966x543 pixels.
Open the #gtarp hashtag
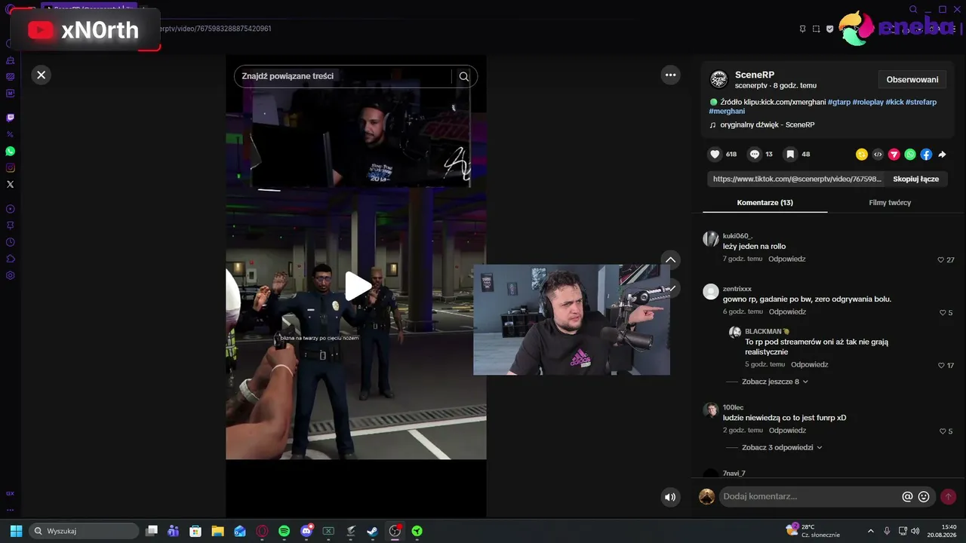click(x=838, y=102)
